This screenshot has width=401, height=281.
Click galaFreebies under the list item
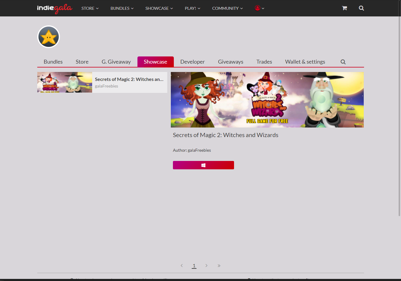106,86
